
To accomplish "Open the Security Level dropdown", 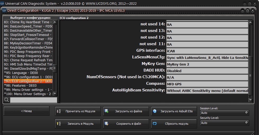I will pyautogui.click(x=225, y=123).
